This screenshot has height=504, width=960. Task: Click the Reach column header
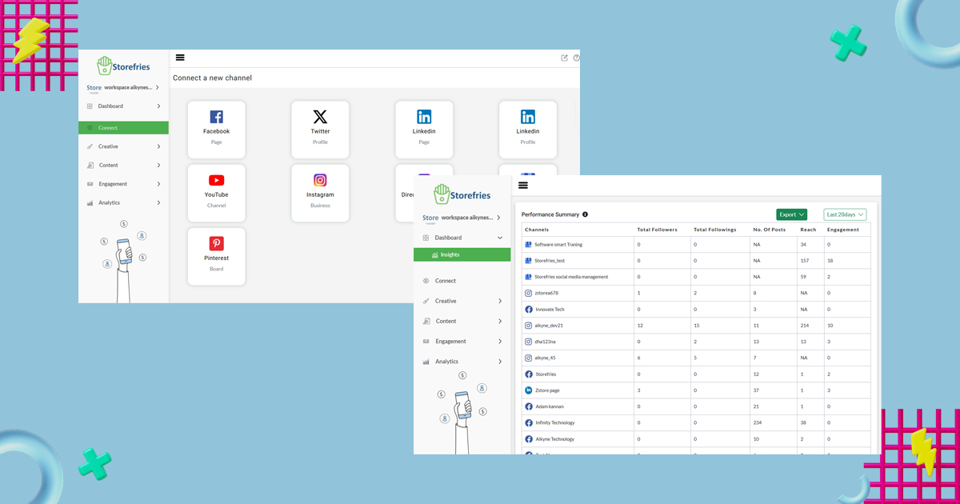tap(808, 230)
